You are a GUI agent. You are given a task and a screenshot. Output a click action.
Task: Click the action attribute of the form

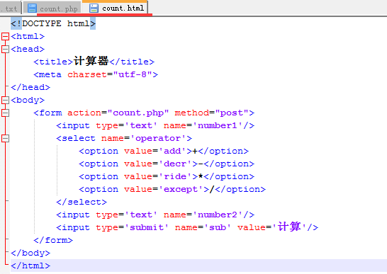84,113
